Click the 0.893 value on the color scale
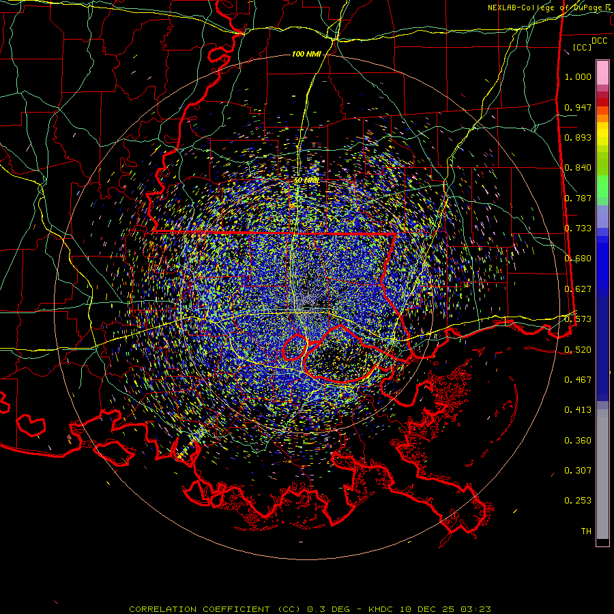This screenshot has height=614, width=614. pos(578,137)
